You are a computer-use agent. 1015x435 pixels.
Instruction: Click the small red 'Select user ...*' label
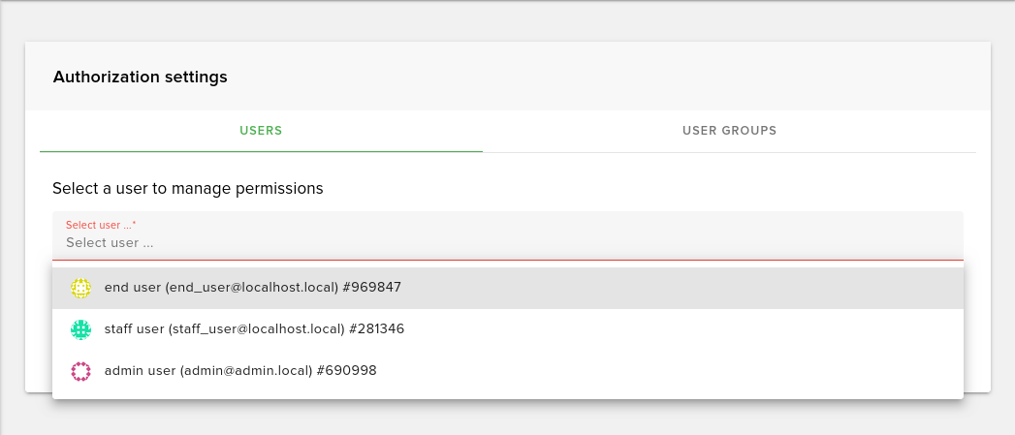click(x=101, y=225)
